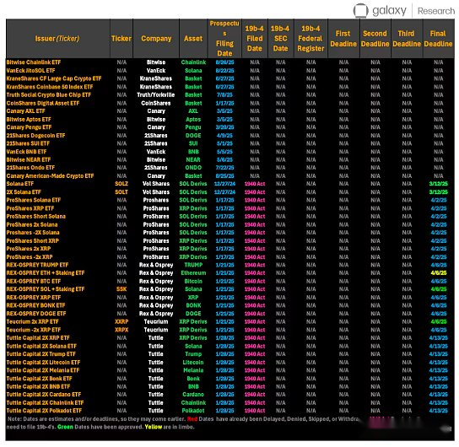Click Truth Social Crypto Blue Chip ETF

(x=49, y=94)
